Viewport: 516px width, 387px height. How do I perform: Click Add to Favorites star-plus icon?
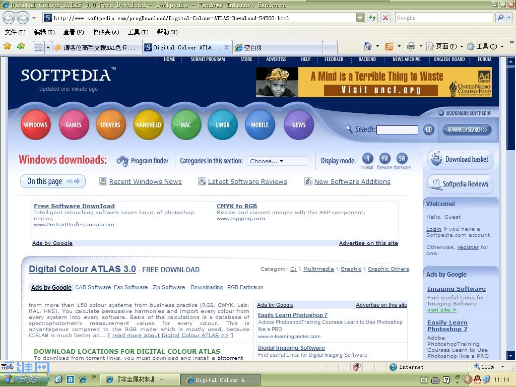click(21, 46)
